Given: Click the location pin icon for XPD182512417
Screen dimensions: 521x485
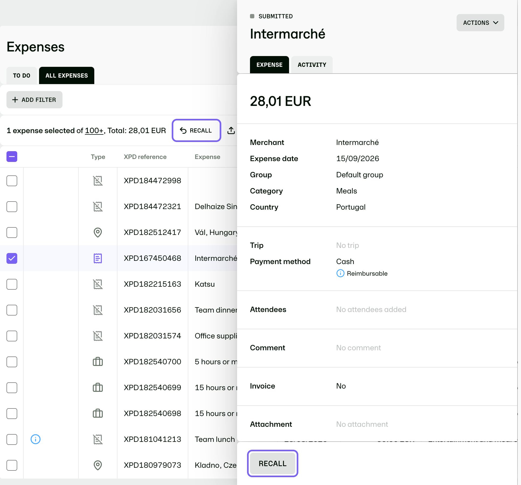Looking at the screenshot, I should coord(98,233).
